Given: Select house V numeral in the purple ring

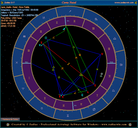Looking at the screenshot, I should pos(97,95).
